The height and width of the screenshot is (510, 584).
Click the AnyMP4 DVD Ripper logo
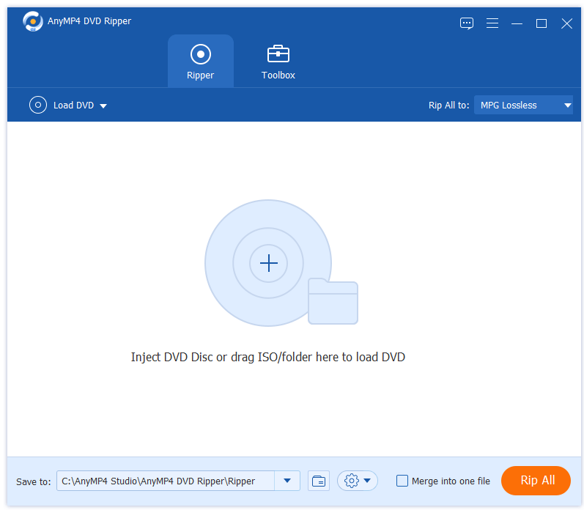pyautogui.click(x=33, y=21)
